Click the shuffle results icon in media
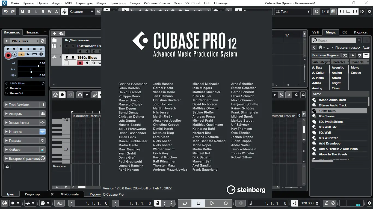Image resolution: width=373 pixels, height=209 pixels. point(345,55)
